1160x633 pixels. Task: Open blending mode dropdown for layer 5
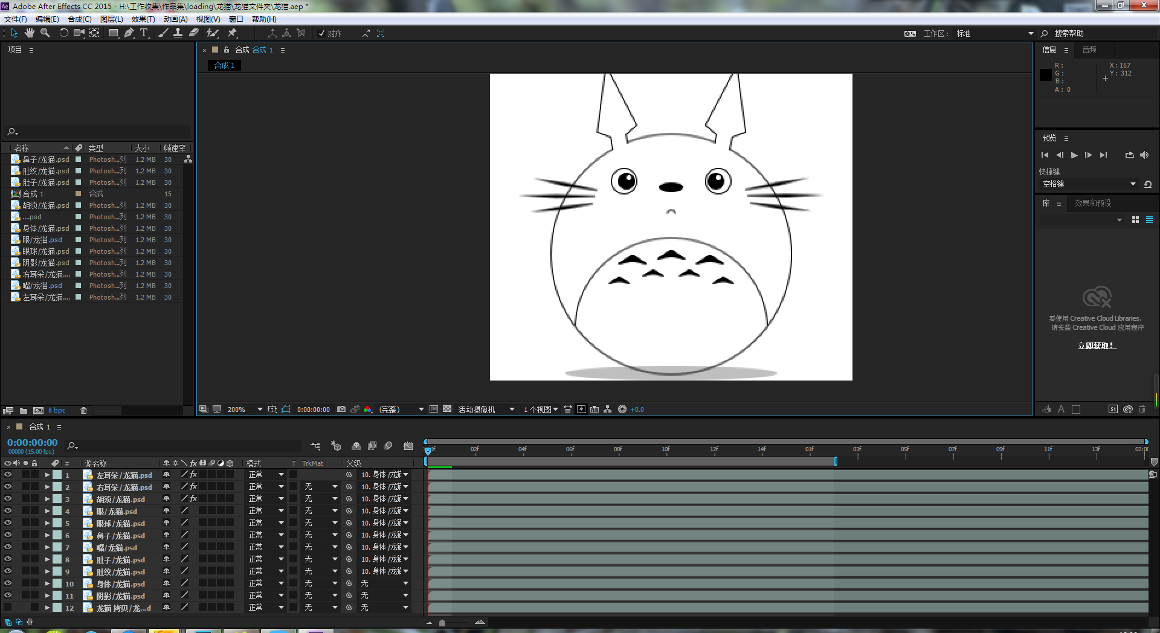click(x=266, y=523)
